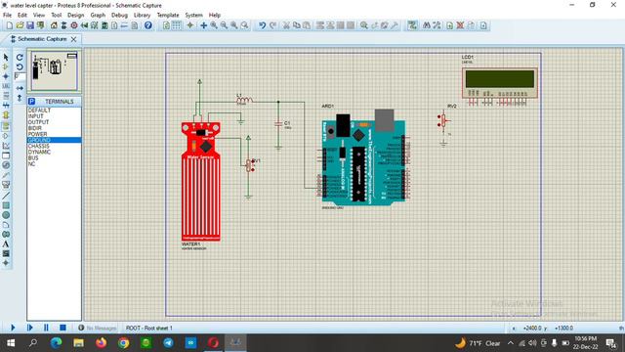The width and height of the screenshot is (625, 352).
Task: Click the red Water Sensor component
Action: click(201, 182)
